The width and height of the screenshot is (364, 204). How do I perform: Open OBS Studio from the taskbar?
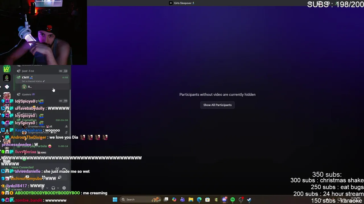pos(241,199)
